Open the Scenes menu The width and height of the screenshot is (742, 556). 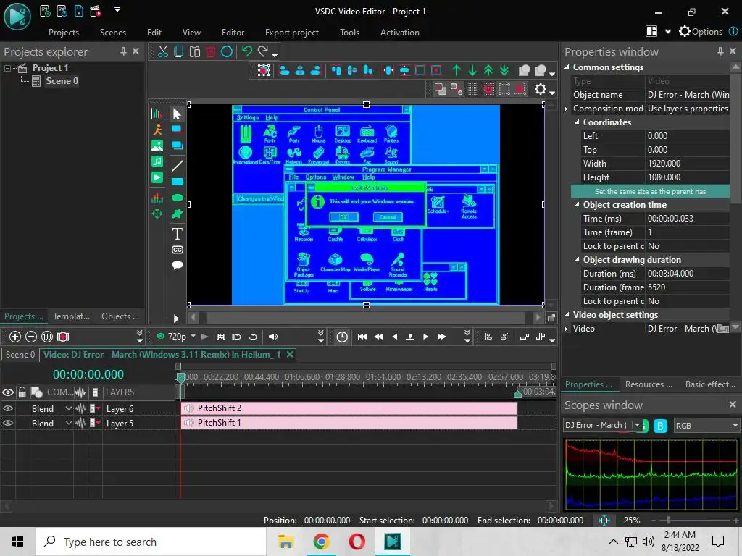point(112,32)
